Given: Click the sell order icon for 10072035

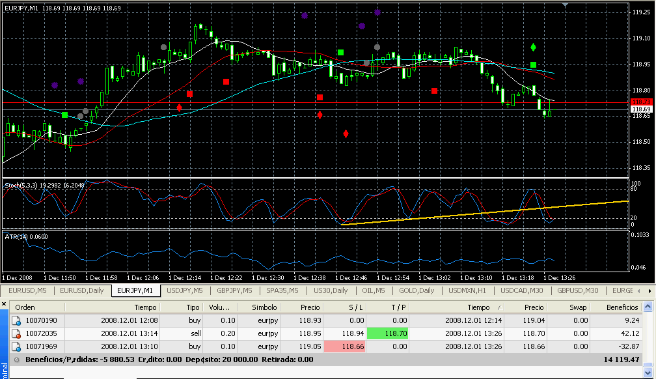Looking at the screenshot, I should pyautogui.click(x=17, y=333).
